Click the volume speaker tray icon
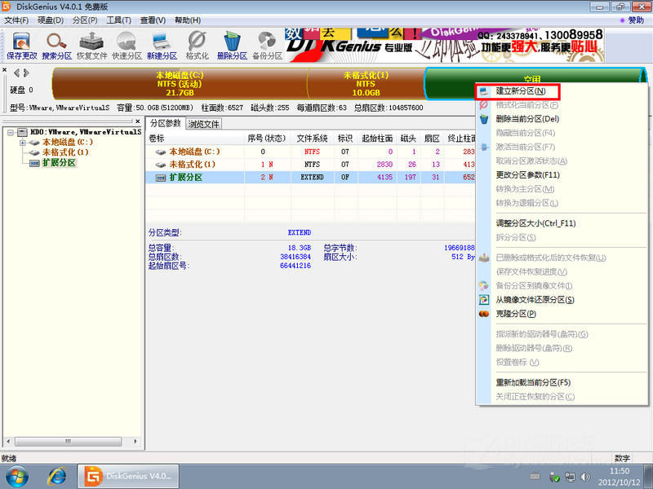 pos(585,477)
